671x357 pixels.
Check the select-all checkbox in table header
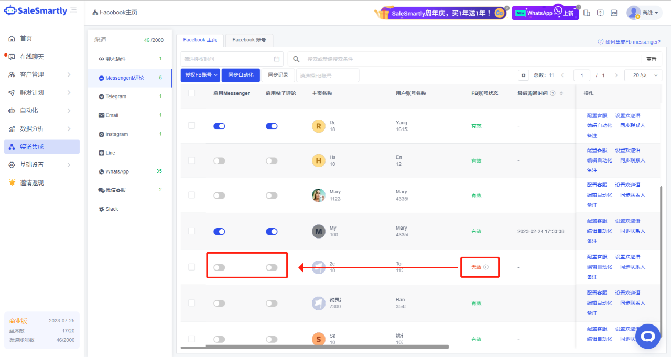[x=191, y=93]
